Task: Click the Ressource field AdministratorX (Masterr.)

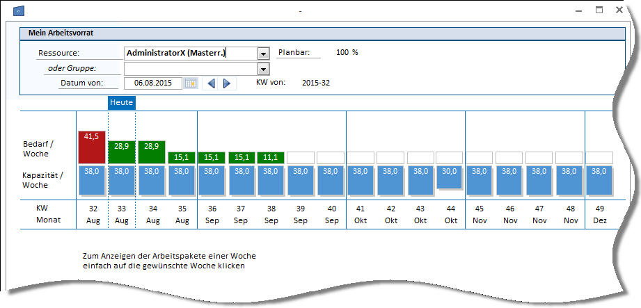Action: click(x=191, y=53)
